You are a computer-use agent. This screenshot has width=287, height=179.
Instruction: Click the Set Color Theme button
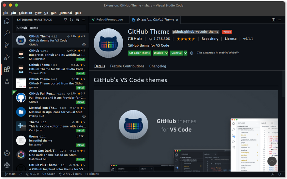[x=139, y=53]
